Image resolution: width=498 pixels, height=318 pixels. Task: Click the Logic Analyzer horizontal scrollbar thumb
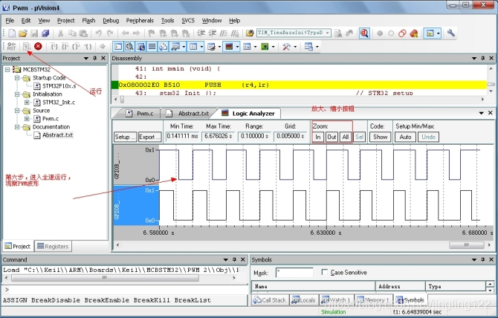pyautogui.click(x=466, y=244)
